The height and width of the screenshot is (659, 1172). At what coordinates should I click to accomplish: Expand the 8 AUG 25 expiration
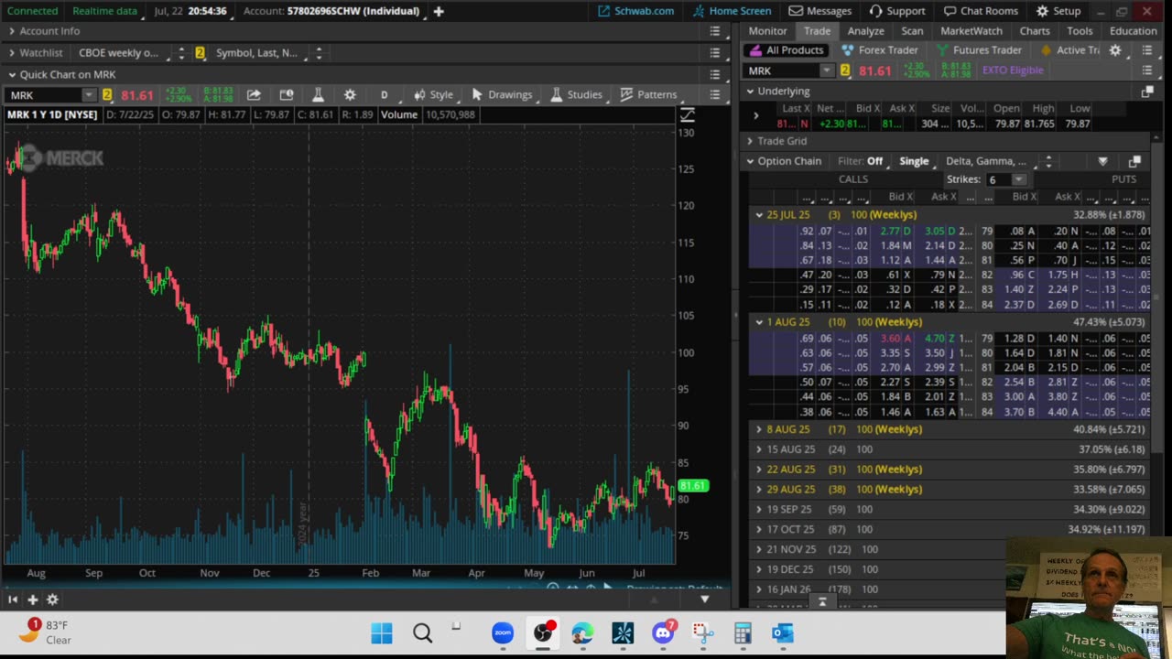pos(759,429)
